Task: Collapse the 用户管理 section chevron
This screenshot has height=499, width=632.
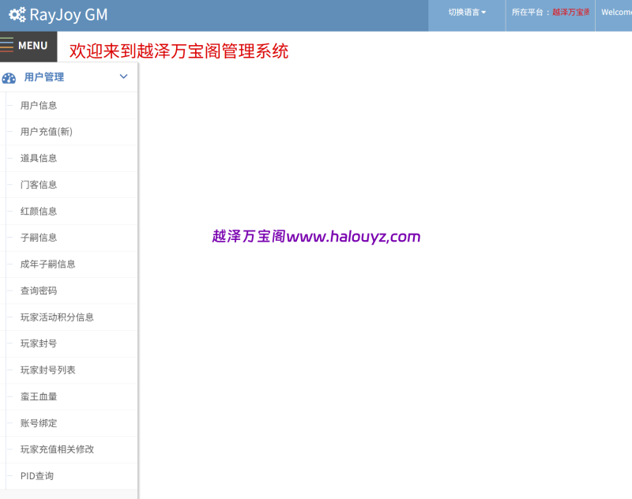Action: click(x=123, y=77)
